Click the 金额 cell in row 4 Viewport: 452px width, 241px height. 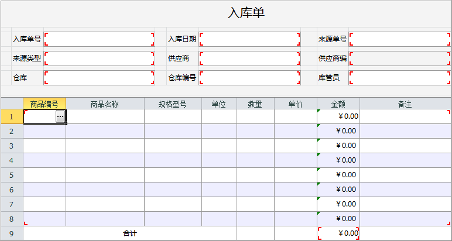tap(338, 160)
